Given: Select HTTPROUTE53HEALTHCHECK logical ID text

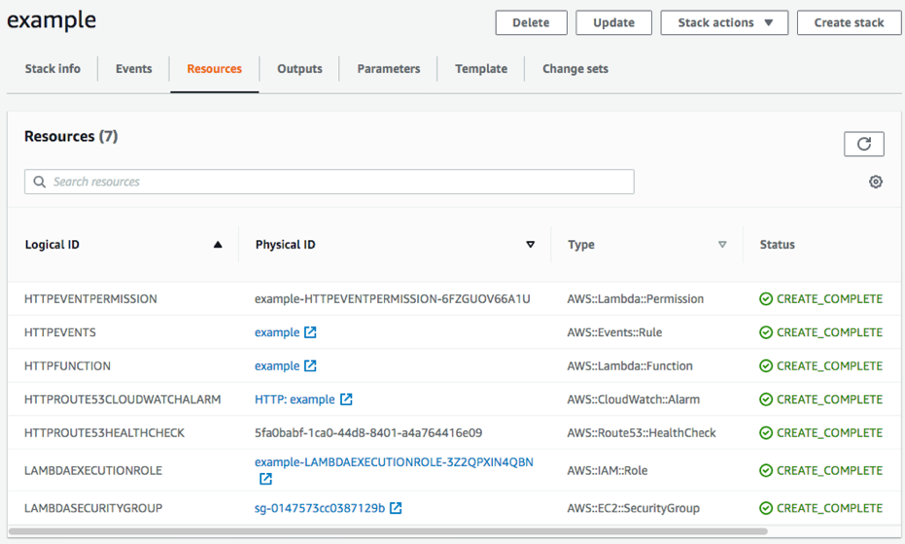Looking at the screenshot, I should pos(104,432).
